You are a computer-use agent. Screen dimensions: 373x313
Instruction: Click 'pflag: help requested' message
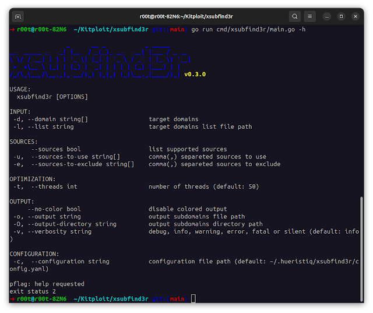(x=47, y=284)
